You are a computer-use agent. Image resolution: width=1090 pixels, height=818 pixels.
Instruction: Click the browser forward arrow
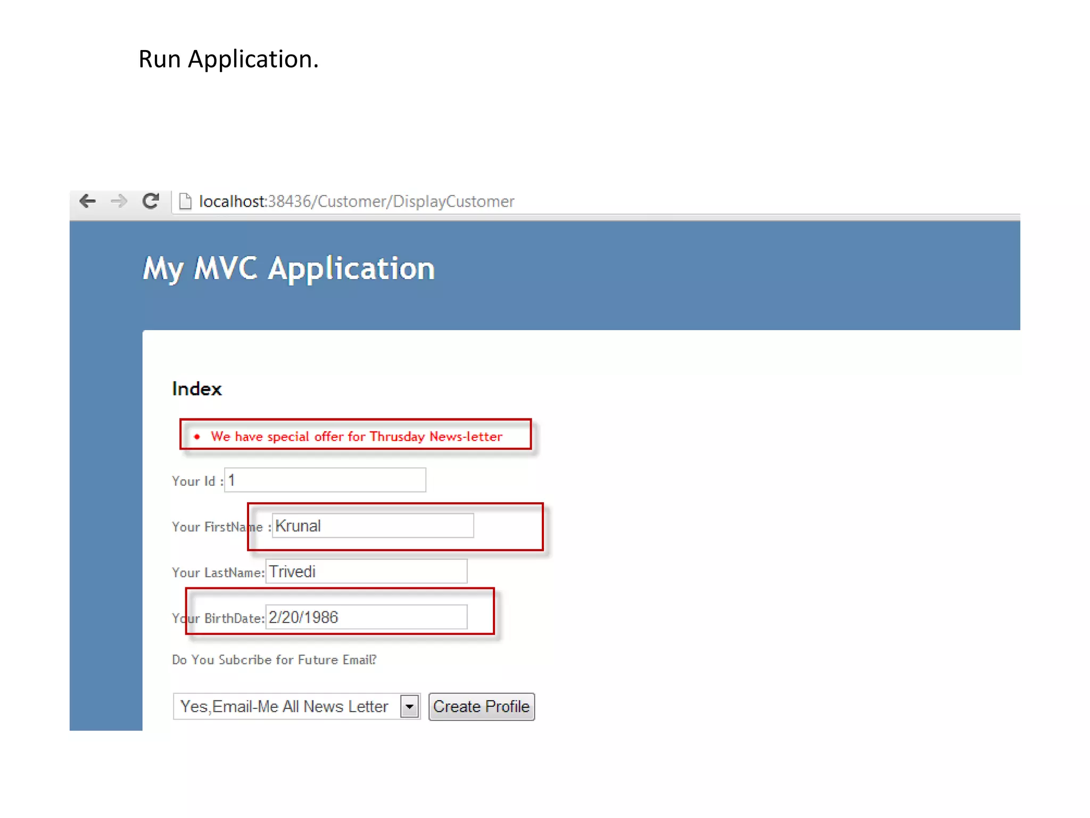pos(119,201)
